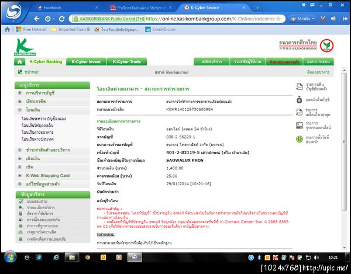Open Imported From IE bookmark folder
Screen dimensions: 351x274
71,29
